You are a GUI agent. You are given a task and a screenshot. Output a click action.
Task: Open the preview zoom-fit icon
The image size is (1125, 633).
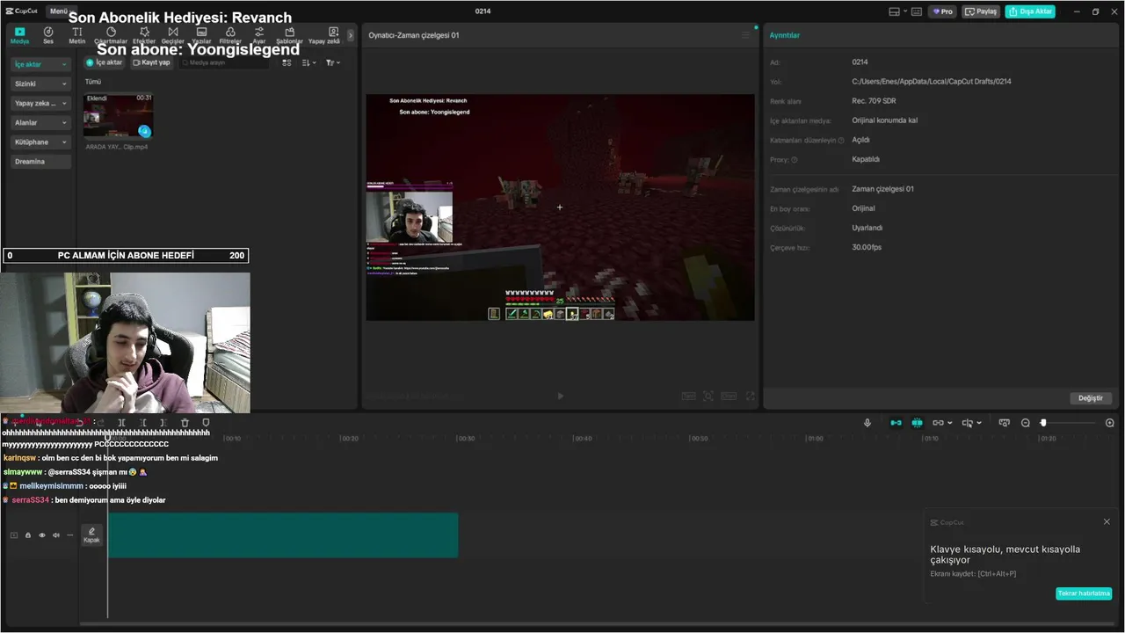pos(708,397)
